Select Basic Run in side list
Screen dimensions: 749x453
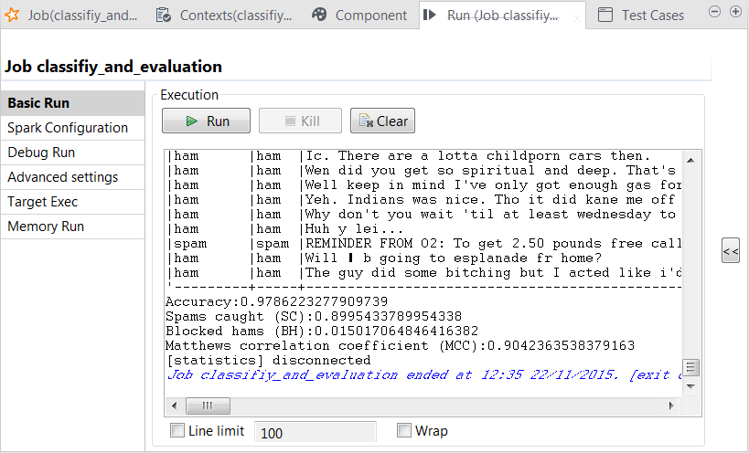pyautogui.click(x=72, y=103)
